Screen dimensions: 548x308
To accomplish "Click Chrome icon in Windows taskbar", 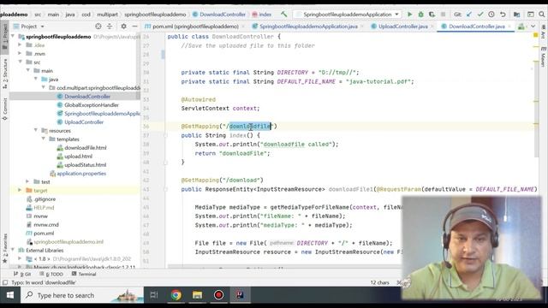I will [x=176, y=295].
